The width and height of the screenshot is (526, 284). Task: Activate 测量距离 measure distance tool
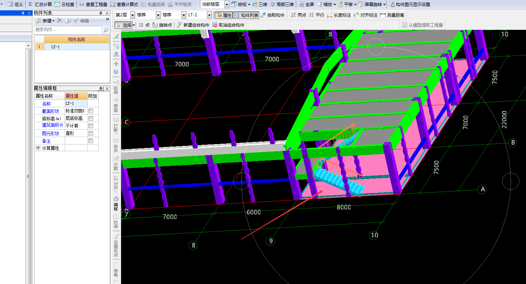click(x=392, y=15)
